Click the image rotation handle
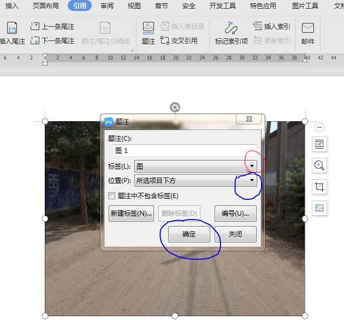The image size is (344, 320). pyautogui.click(x=175, y=108)
